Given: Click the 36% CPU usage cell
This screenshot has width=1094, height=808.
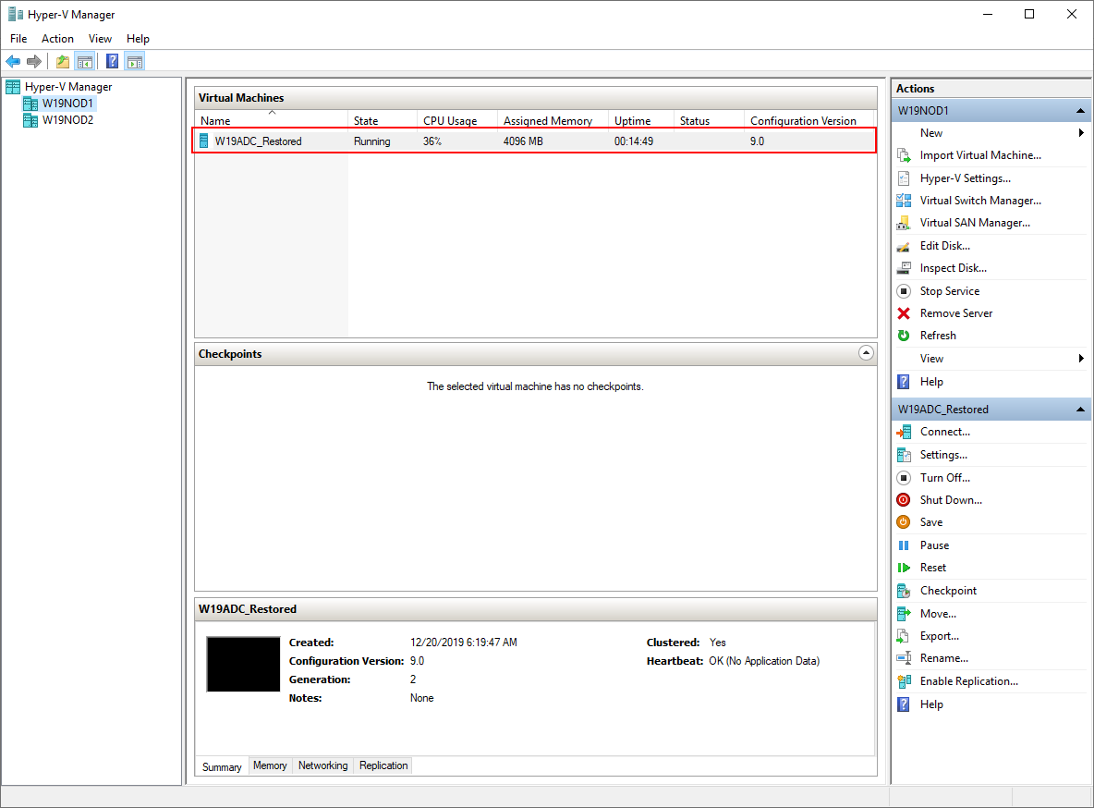Looking at the screenshot, I should [x=432, y=141].
